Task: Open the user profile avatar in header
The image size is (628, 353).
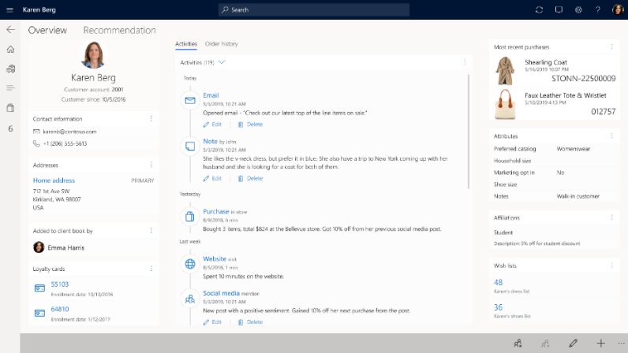Action: tap(618, 9)
